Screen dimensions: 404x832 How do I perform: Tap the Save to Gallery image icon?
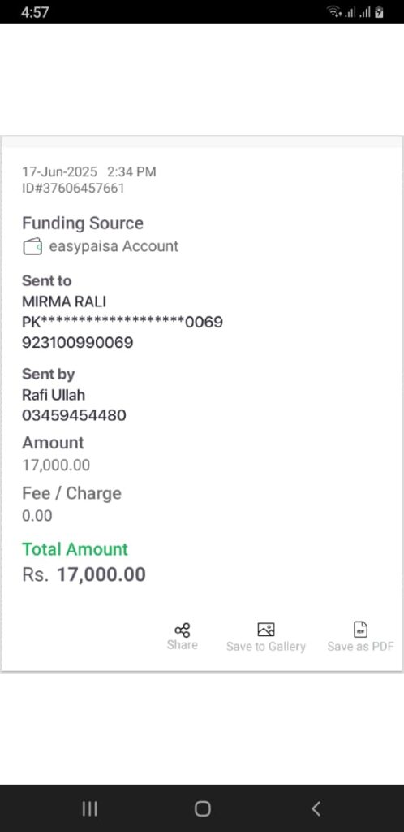(x=266, y=630)
